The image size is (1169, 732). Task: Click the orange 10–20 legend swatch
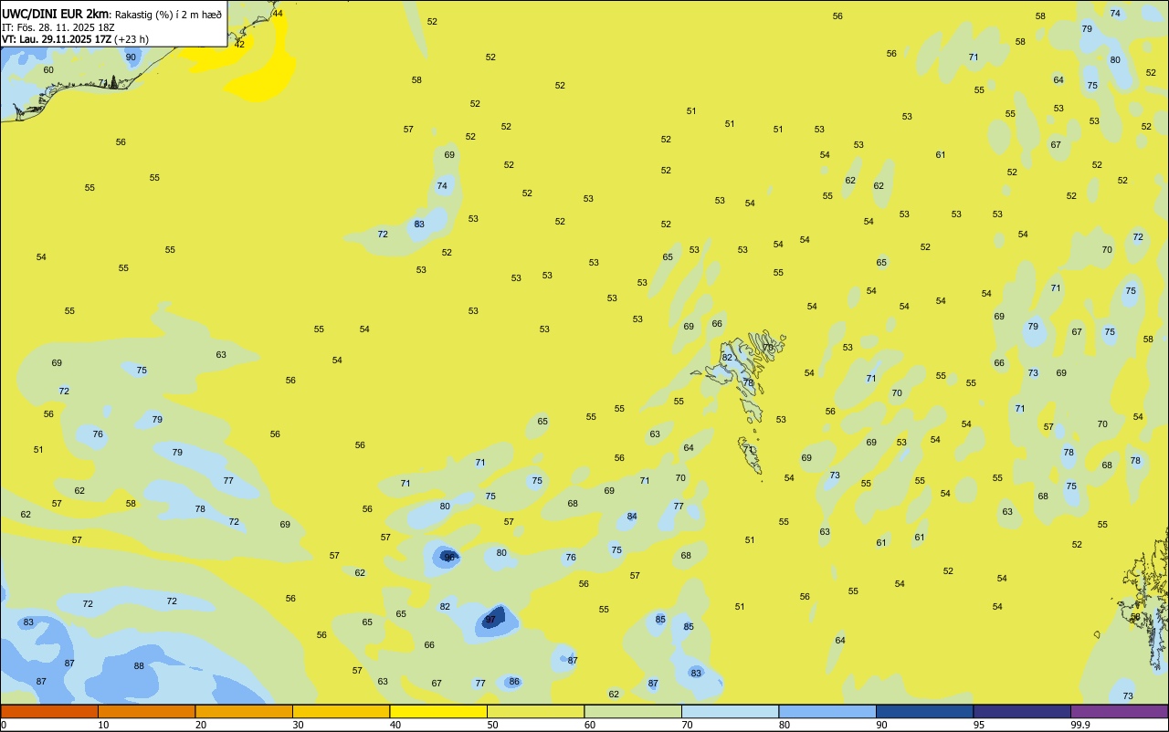(x=146, y=711)
